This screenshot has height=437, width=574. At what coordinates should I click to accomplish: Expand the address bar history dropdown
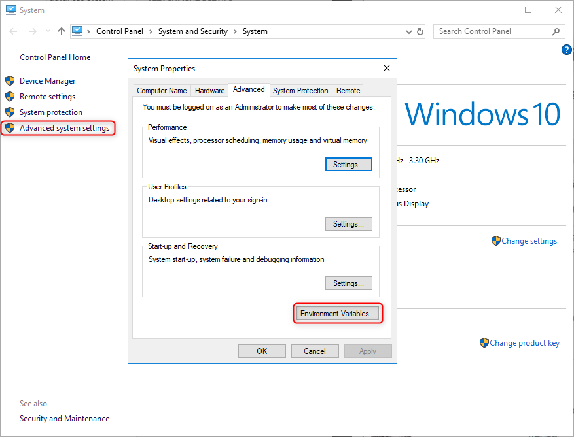coord(408,31)
